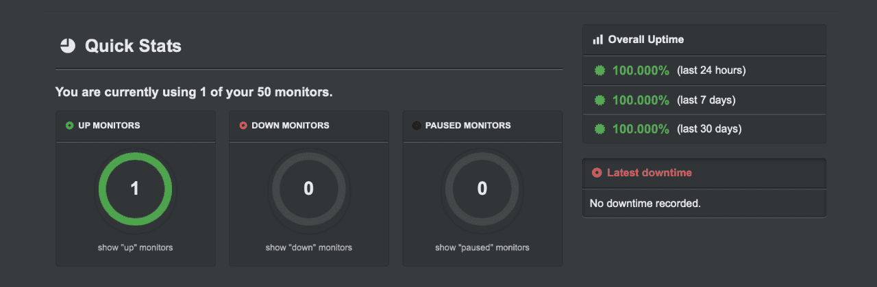Click the dark Paused Monitors status dot

tap(416, 126)
